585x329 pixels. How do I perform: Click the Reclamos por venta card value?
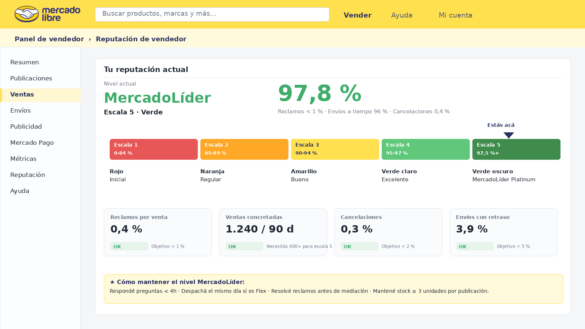(126, 229)
